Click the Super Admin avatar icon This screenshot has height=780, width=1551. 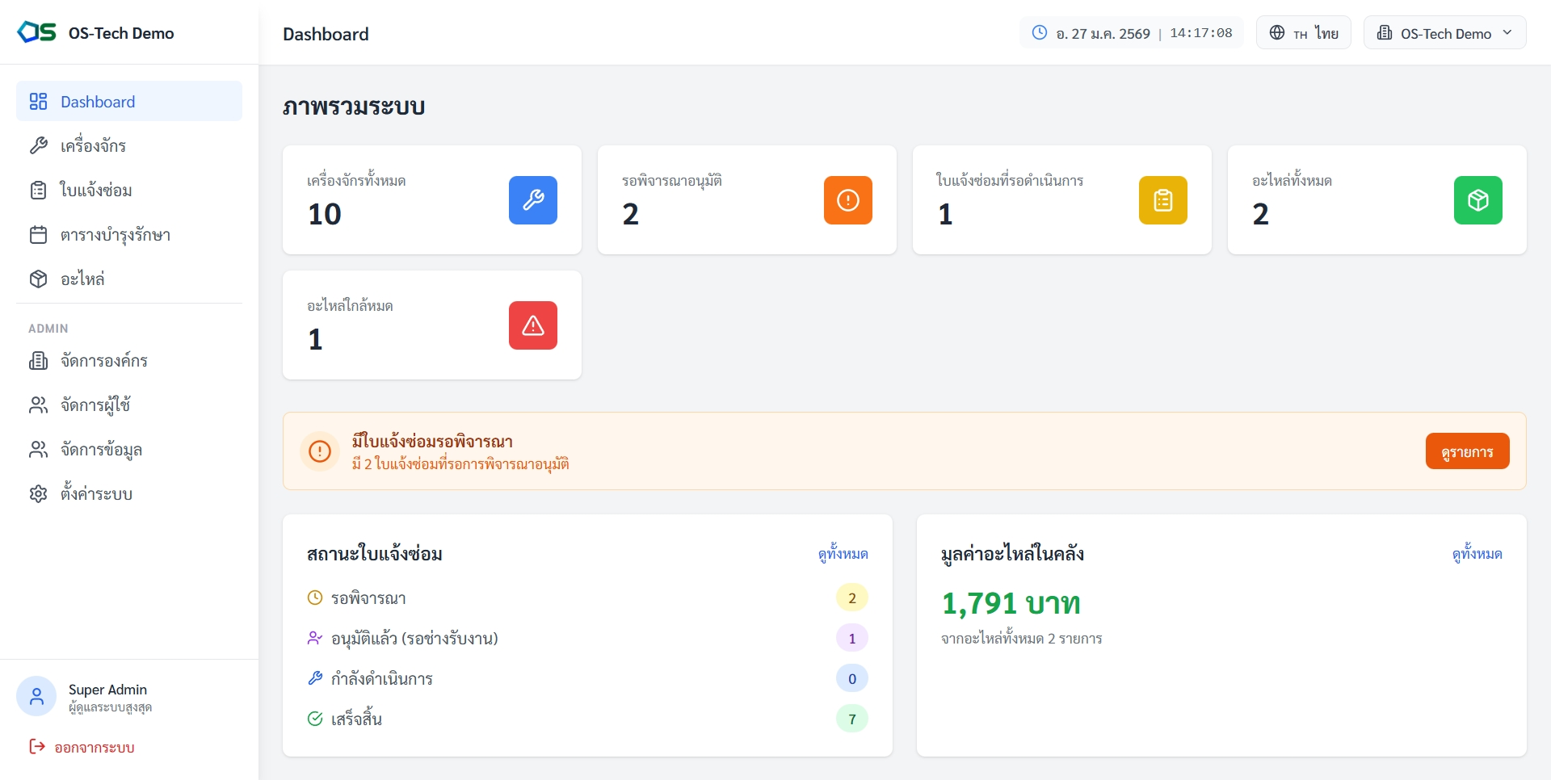tap(36, 697)
